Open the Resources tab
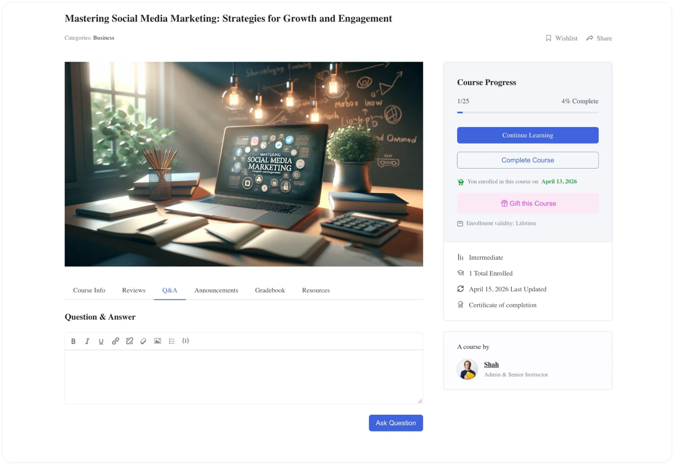 [316, 290]
